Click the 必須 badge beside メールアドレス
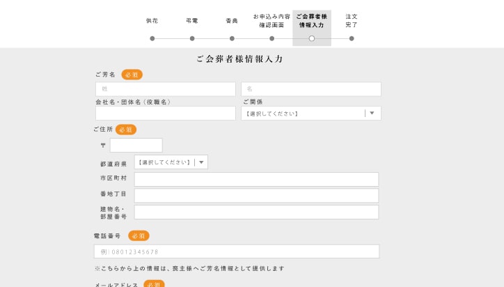This screenshot has height=287, width=504. pyautogui.click(x=154, y=284)
